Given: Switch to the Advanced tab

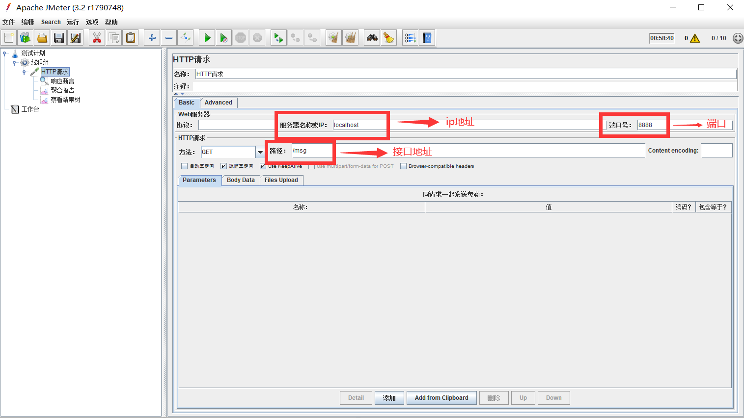Looking at the screenshot, I should (x=219, y=103).
